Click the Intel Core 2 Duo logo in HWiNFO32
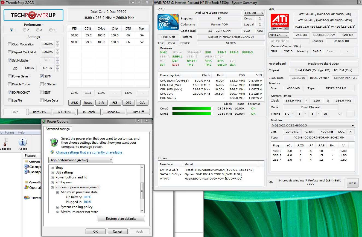The height and width of the screenshot is (237, 362). 168,22
